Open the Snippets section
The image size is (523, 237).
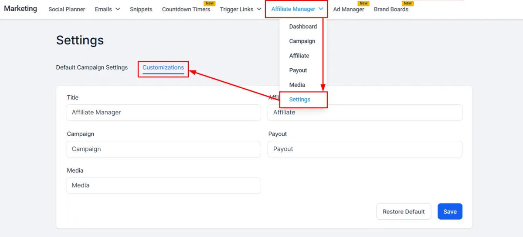coord(141,9)
